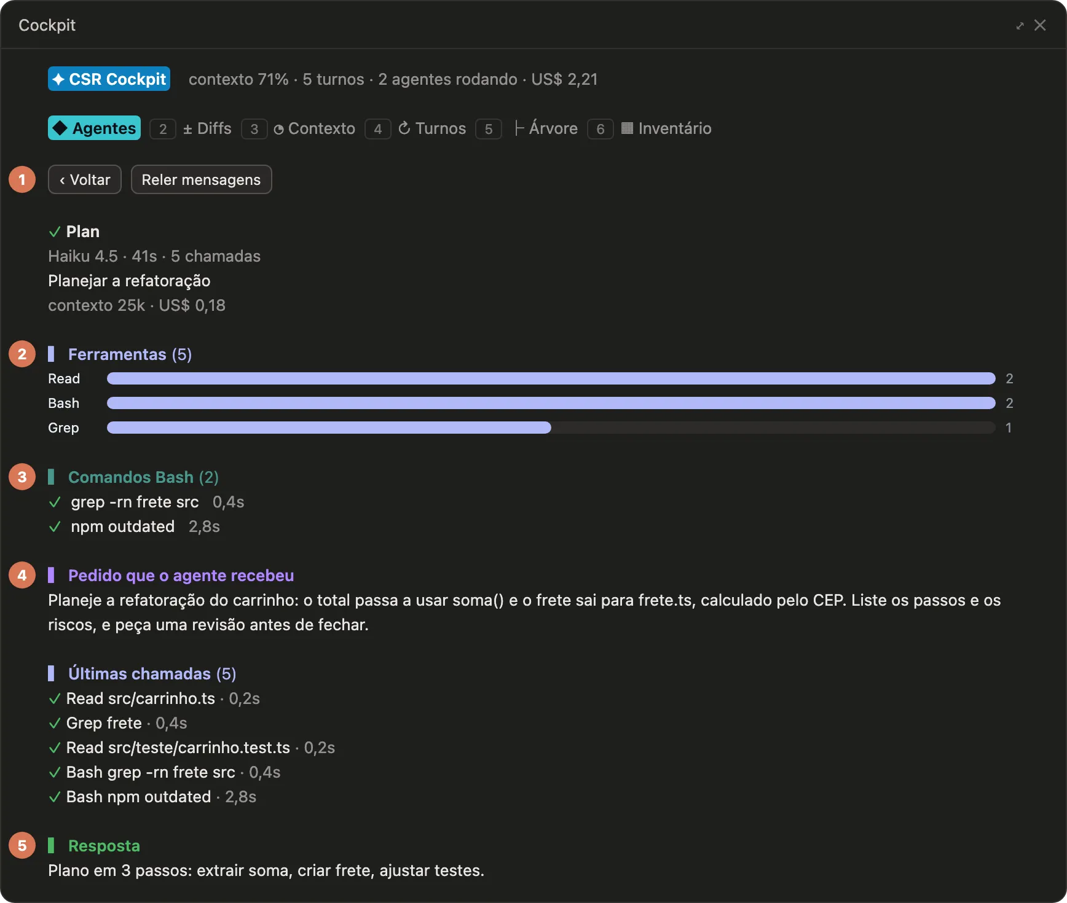Close the Cockpit panel
Image resolution: width=1067 pixels, height=903 pixels.
(x=1040, y=25)
